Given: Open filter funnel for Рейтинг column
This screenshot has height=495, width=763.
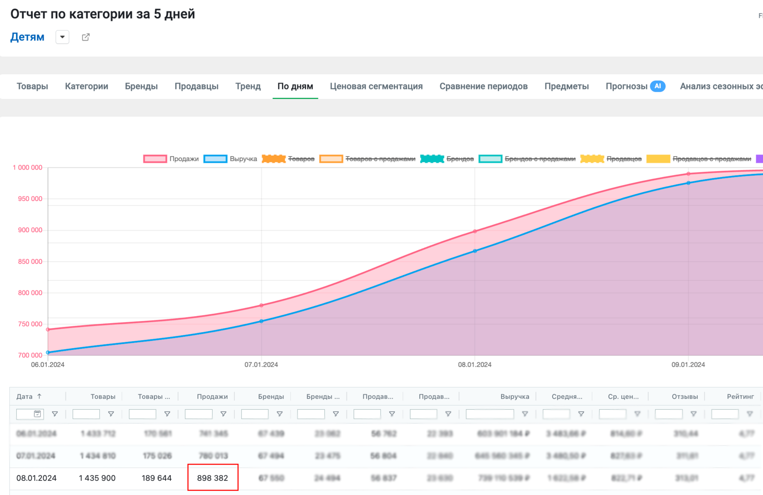Looking at the screenshot, I should (750, 414).
